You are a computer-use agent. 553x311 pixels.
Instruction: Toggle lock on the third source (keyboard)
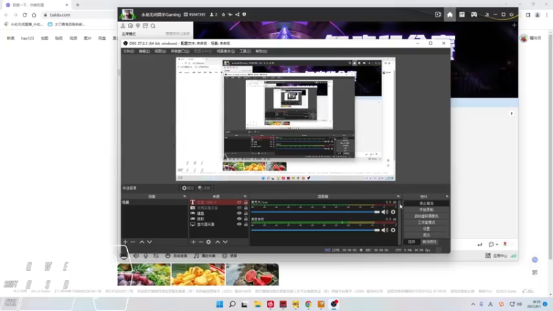246,214
